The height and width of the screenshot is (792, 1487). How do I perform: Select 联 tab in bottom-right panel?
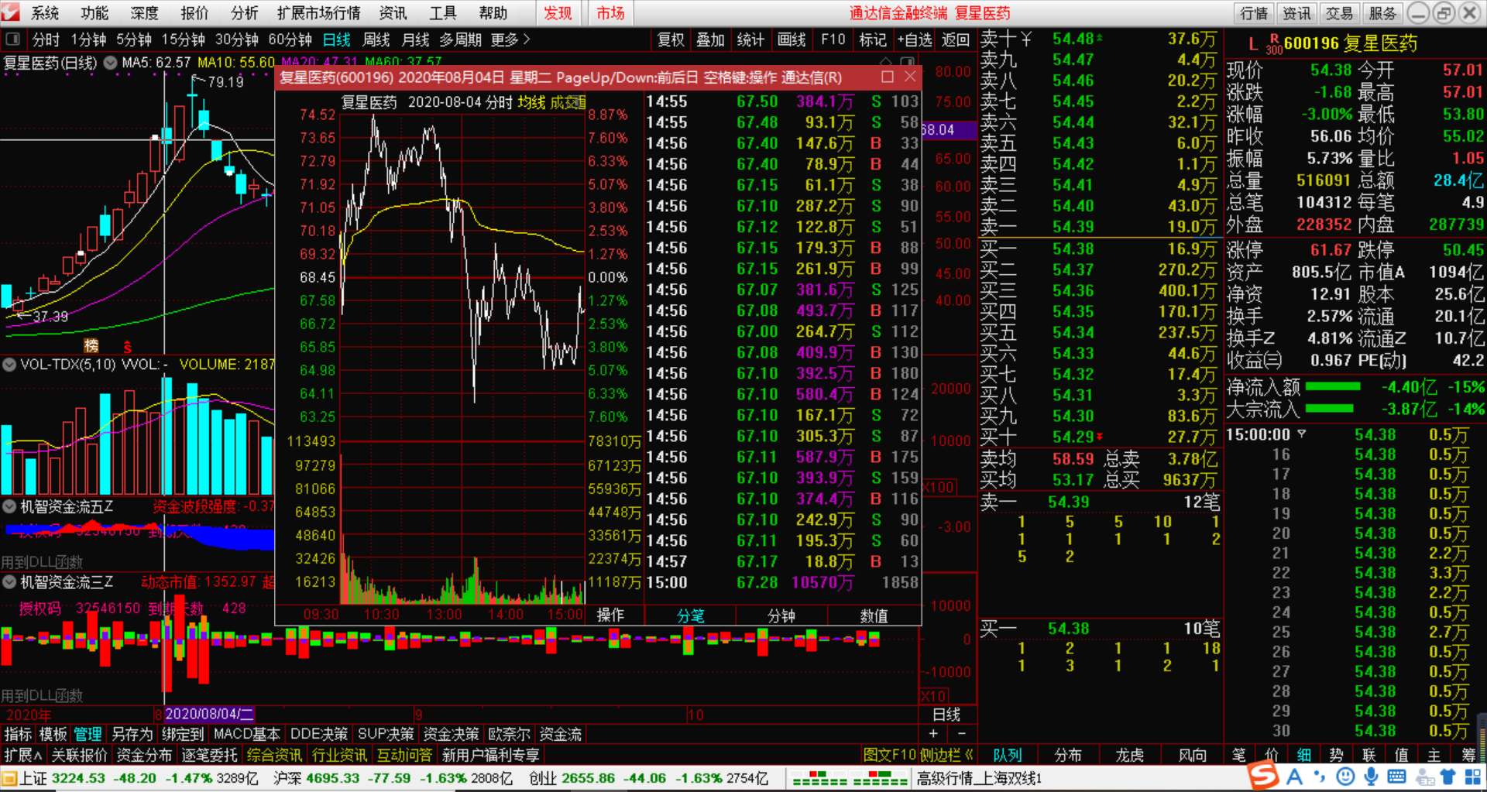pos(1369,755)
